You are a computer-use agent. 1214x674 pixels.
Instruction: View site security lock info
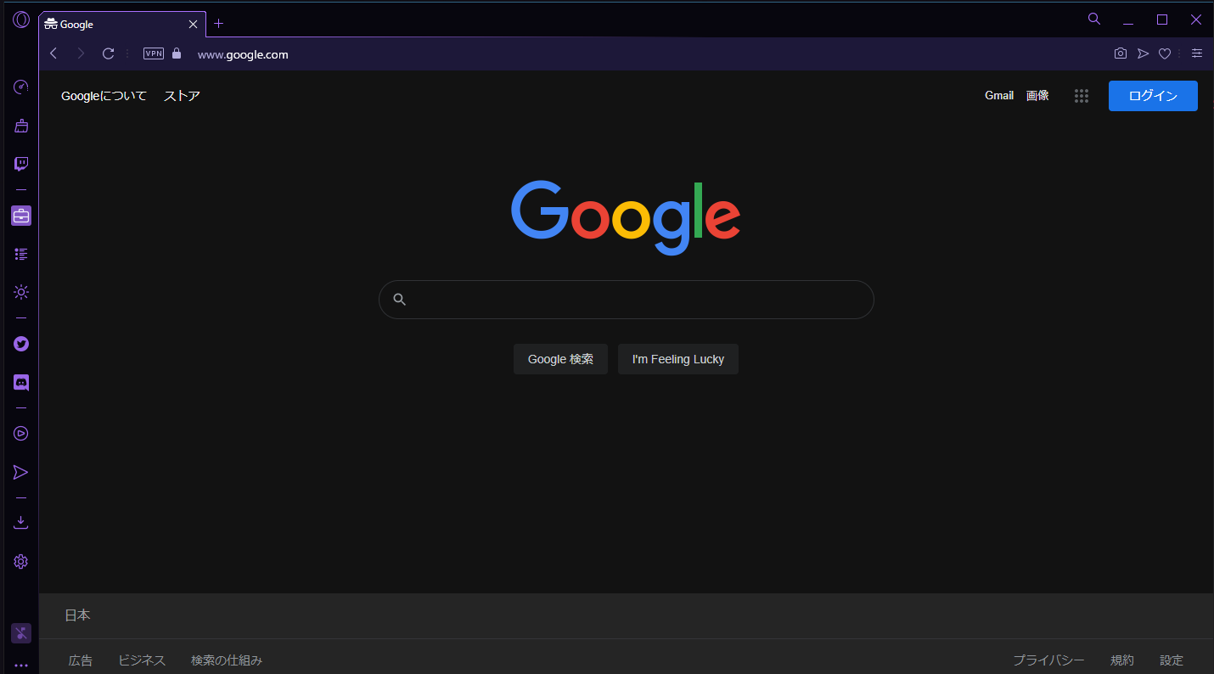coord(177,53)
